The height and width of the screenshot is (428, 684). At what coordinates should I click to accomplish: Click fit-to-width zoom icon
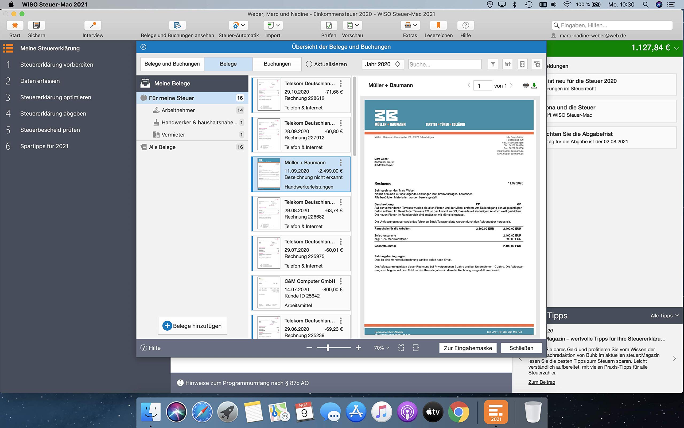[415, 348]
